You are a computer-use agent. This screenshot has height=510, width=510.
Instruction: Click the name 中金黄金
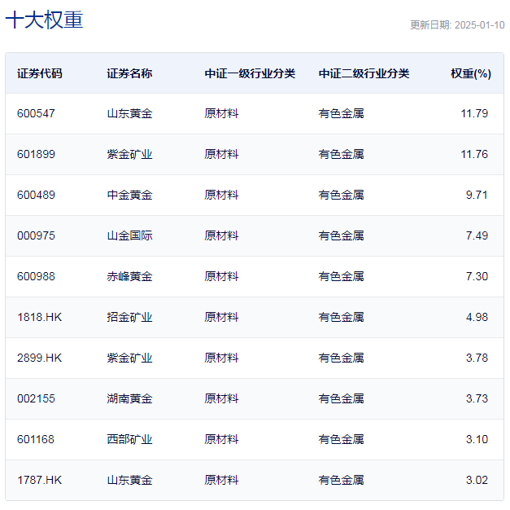coord(129,195)
